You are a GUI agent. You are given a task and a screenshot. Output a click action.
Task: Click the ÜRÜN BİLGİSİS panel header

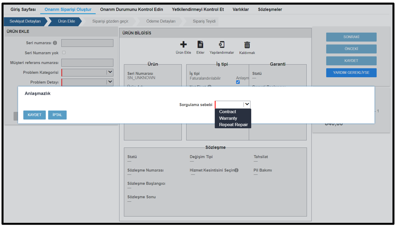215,33
